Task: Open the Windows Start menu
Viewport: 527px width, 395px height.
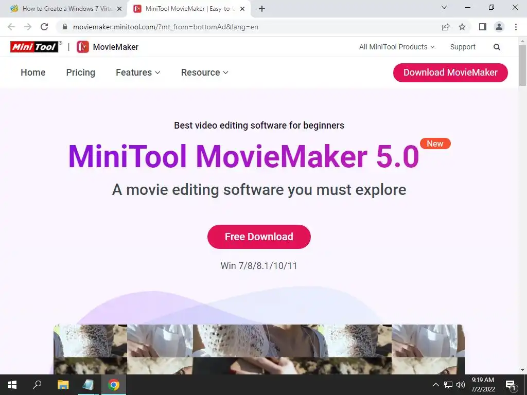Action: click(12, 385)
